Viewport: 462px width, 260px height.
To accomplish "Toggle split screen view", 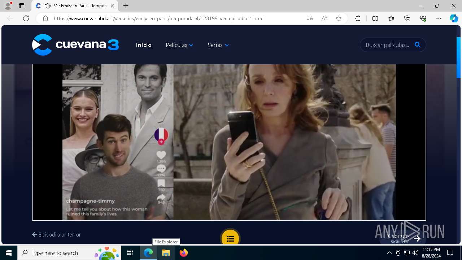I will 375,18.
